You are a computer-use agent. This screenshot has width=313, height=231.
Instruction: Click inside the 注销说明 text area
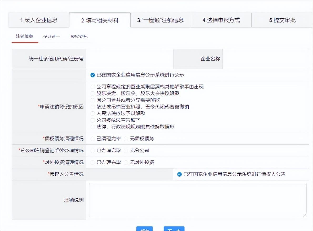coord(197,200)
